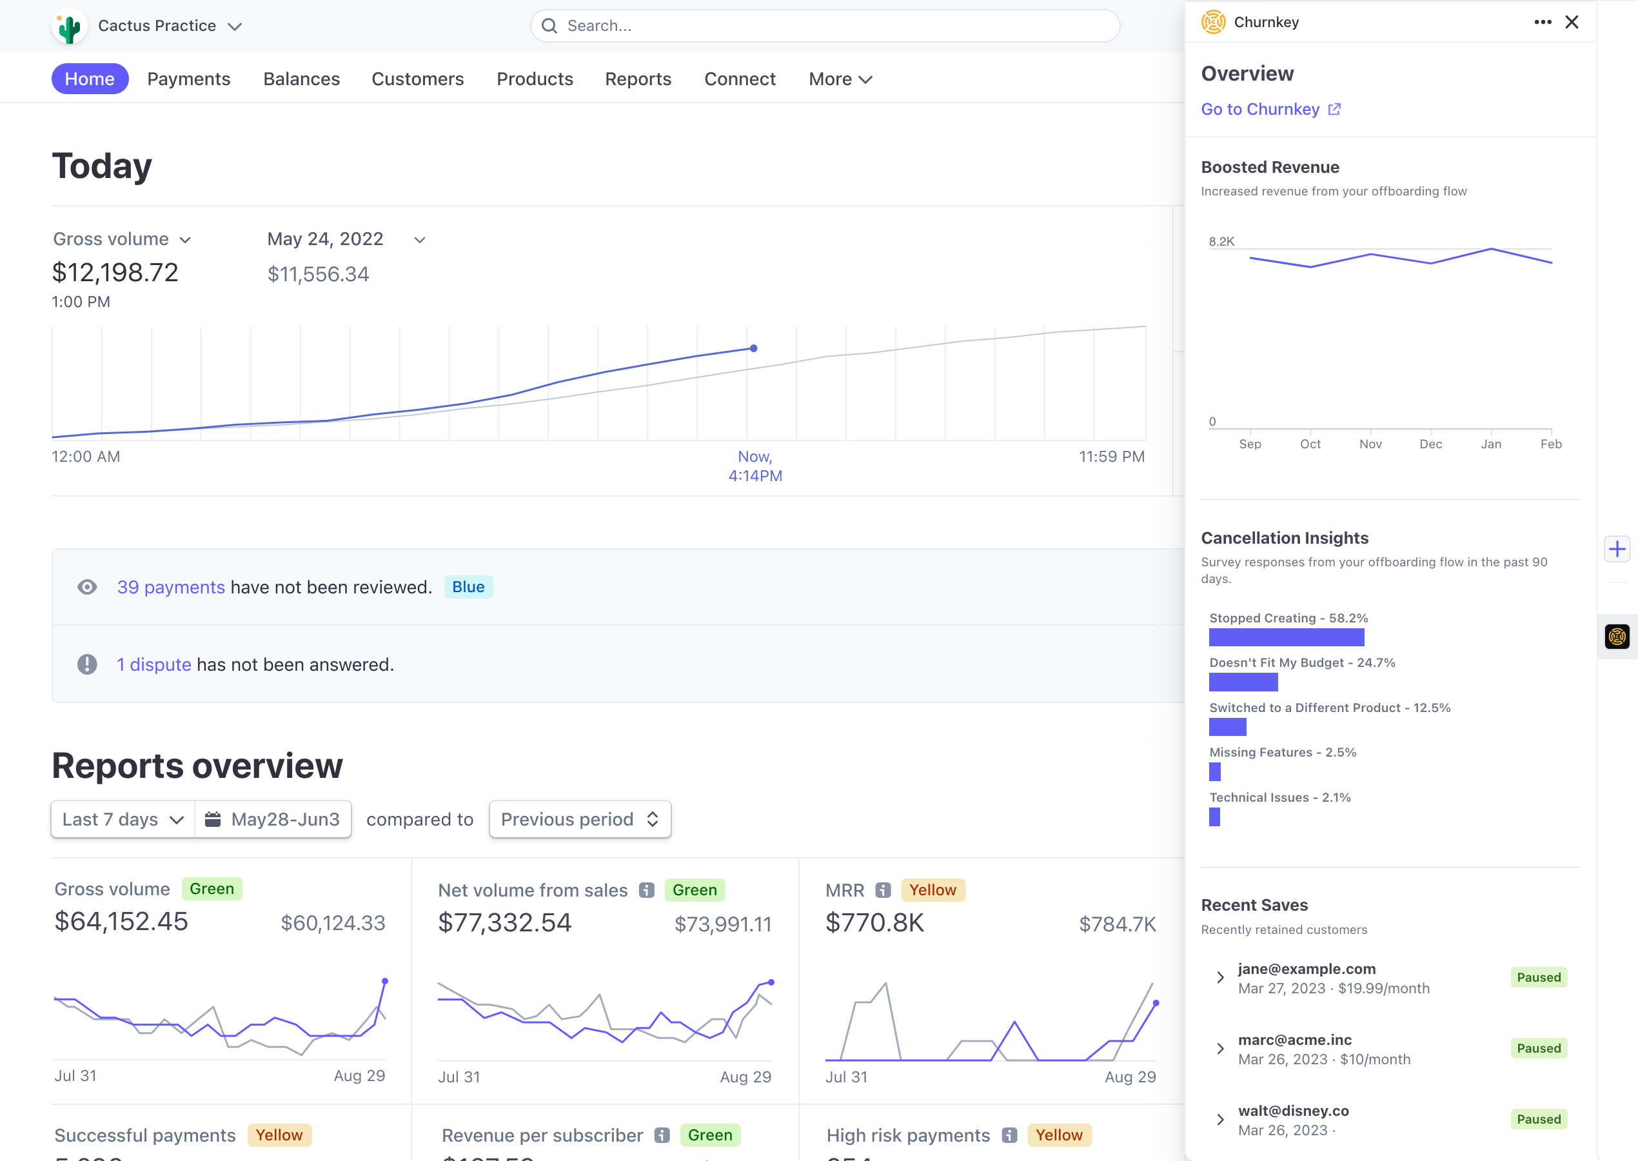
Task: Switch to the Payments tab
Action: click(189, 79)
